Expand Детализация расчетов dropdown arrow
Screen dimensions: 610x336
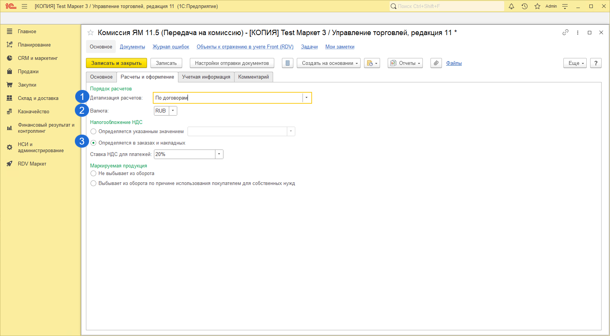point(307,98)
